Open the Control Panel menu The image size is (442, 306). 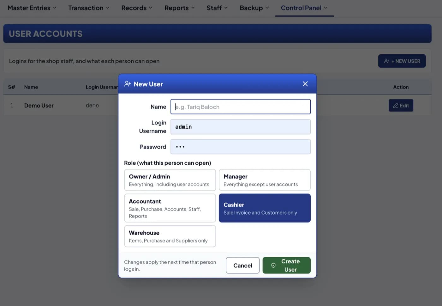point(304,8)
